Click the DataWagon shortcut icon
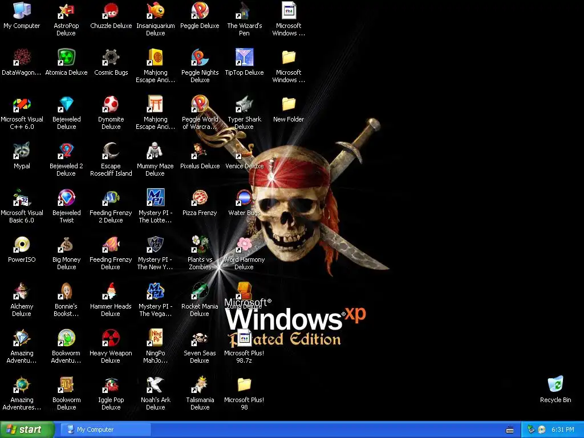The height and width of the screenshot is (438, 584). 22,58
